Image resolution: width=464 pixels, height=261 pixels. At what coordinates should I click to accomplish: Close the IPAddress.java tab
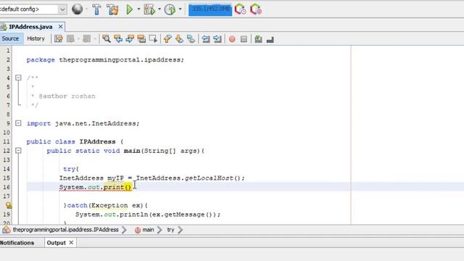click(60, 27)
